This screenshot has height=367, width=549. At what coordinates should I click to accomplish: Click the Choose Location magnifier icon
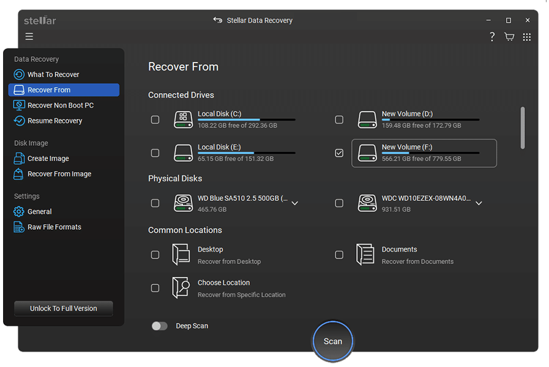tap(181, 288)
